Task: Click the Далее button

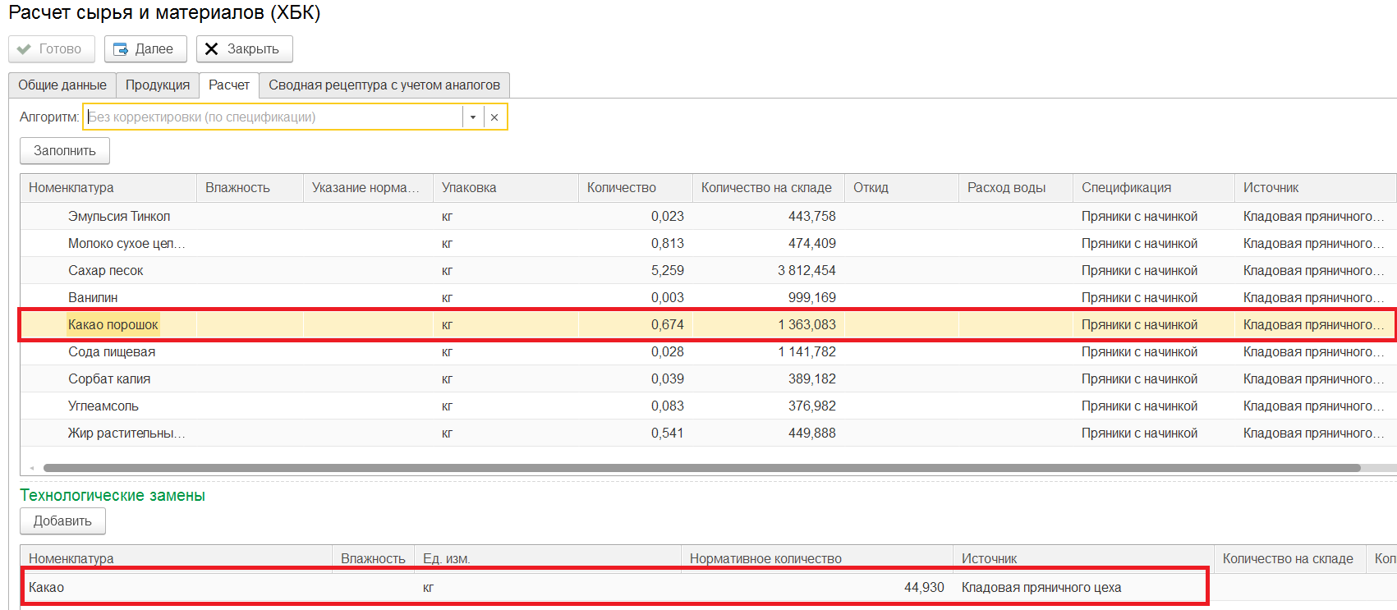Action: click(x=145, y=49)
